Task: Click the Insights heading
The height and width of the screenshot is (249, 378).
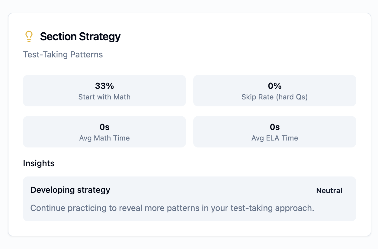Action: tap(39, 163)
